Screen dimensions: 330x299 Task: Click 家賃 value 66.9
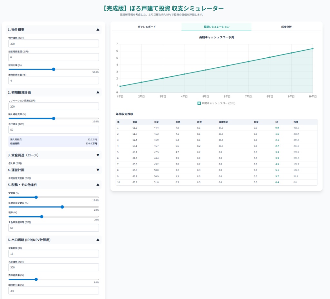tap(135, 182)
